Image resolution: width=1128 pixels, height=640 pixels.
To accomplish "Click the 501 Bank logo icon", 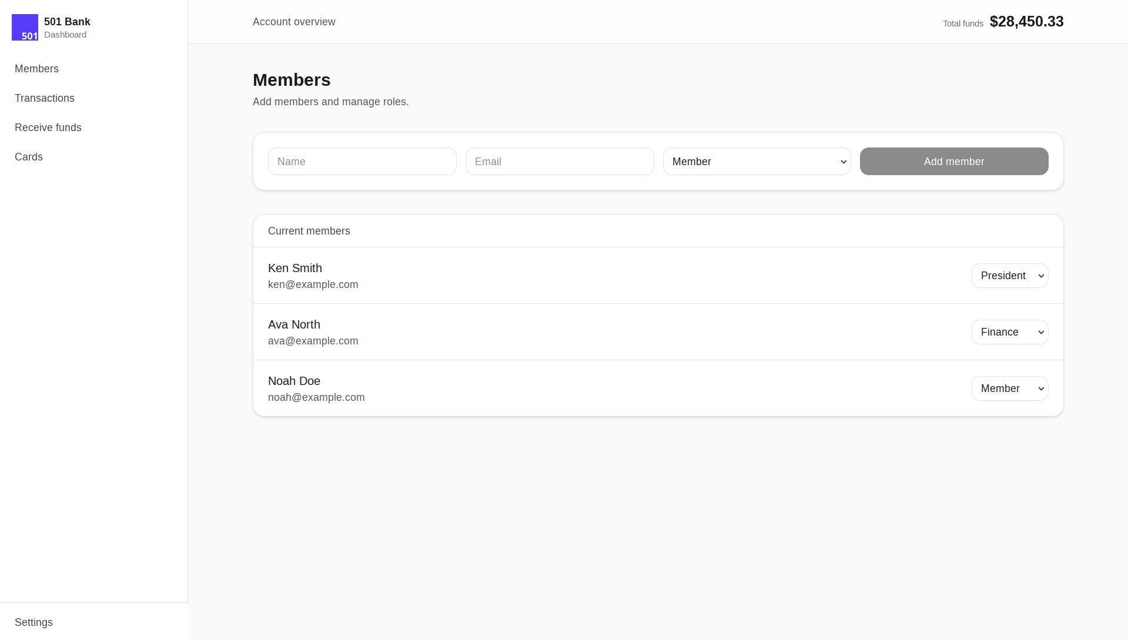I will pyautogui.click(x=24, y=27).
